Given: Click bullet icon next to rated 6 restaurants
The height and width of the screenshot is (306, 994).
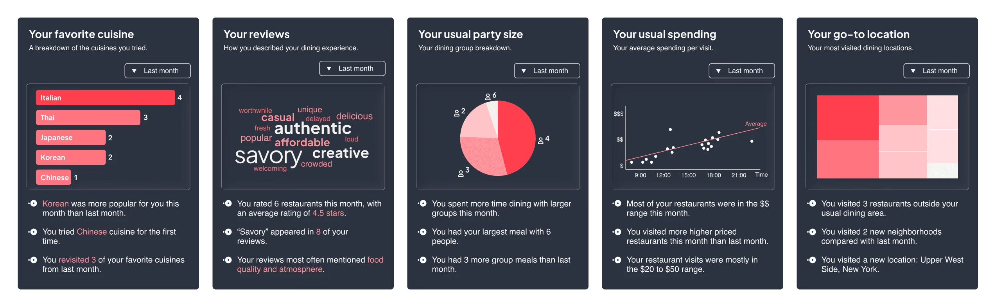Looking at the screenshot, I should [x=228, y=203].
